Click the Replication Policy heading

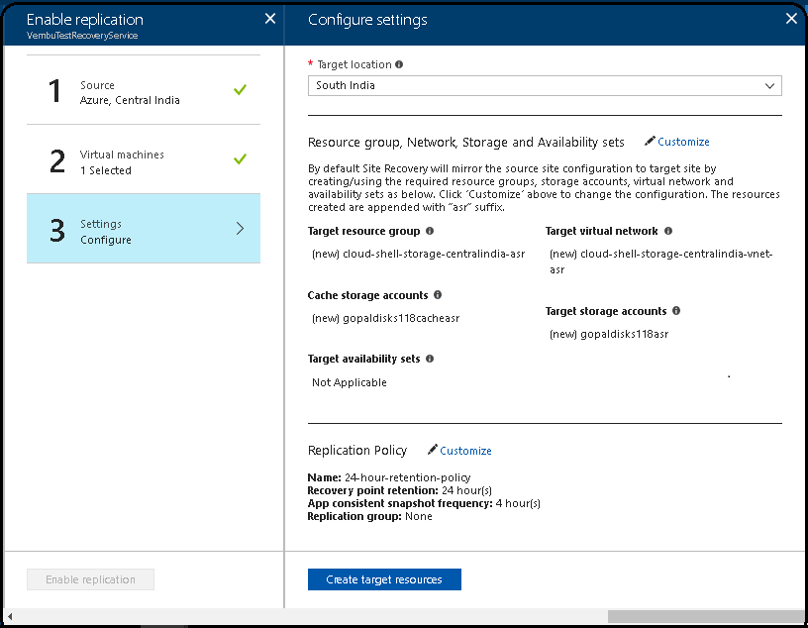pyautogui.click(x=357, y=451)
